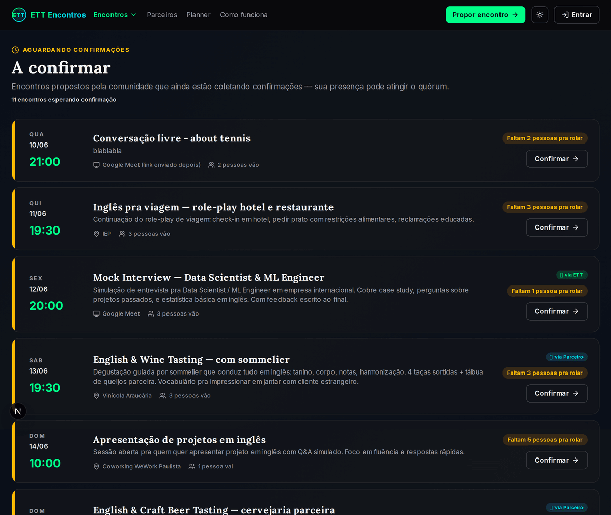Open English & Wine Tasting com sommelier title
Screen dimensions: 611x515
coord(191,360)
